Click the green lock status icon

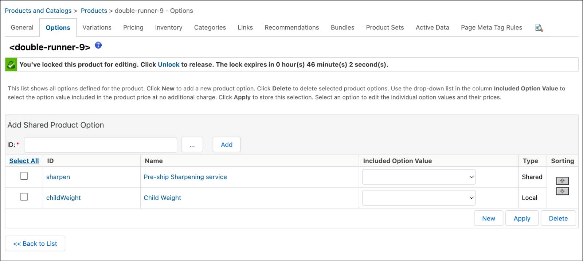pyautogui.click(x=11, y=65)
